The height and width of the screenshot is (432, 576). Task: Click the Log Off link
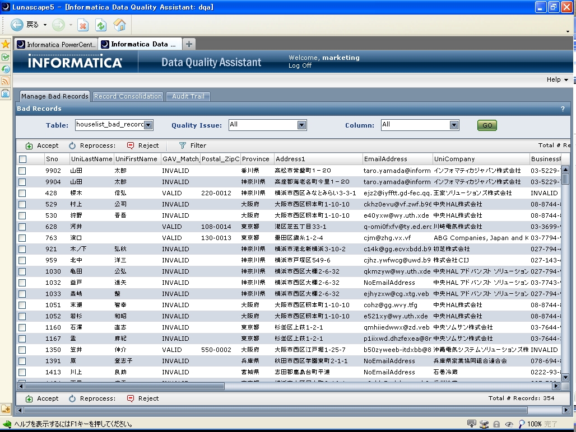tap(300, 65)
